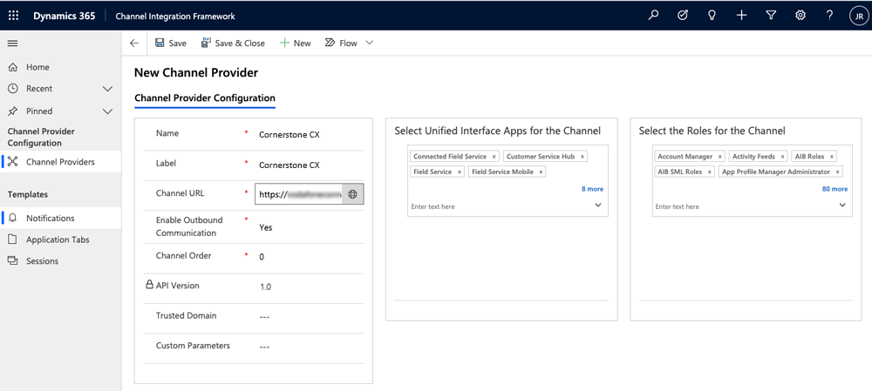This screenshot has height=391, width=872.
Task: Show the 80 more roles link
Action: pyautogui.click(x=835, y=189)
